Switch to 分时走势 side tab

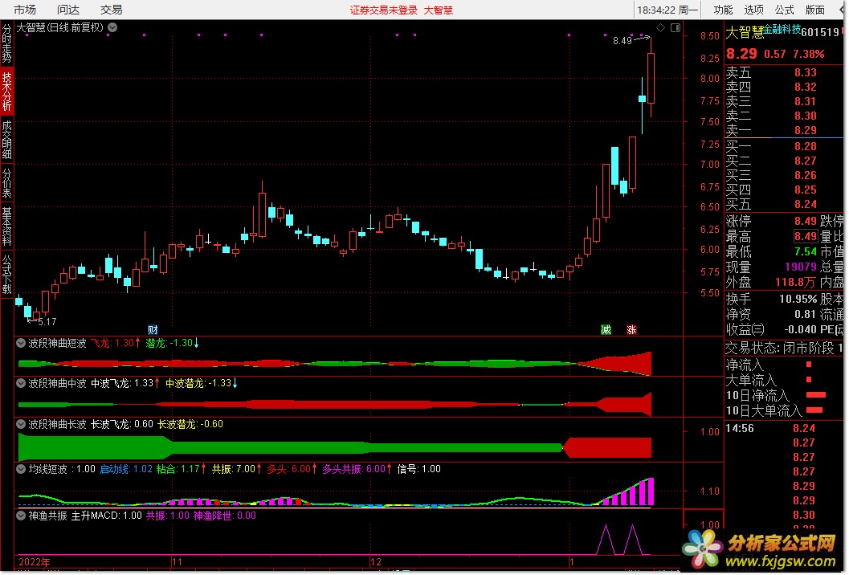[x=6, y=43]
